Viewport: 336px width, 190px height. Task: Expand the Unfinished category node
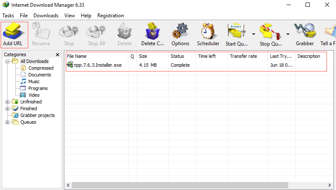click(7, 102)
